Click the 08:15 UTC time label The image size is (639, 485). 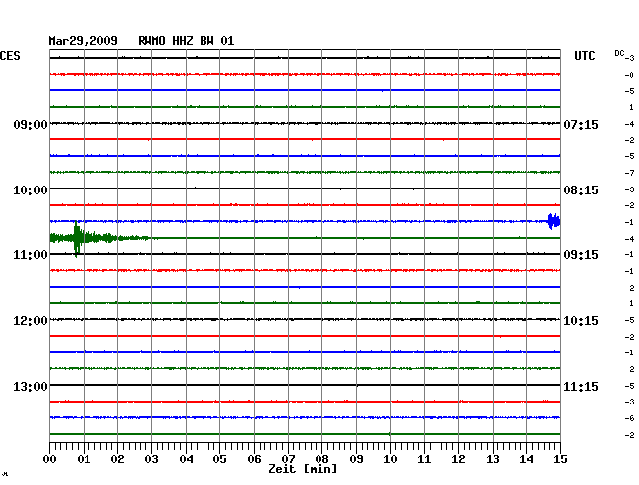click(581, 190)
